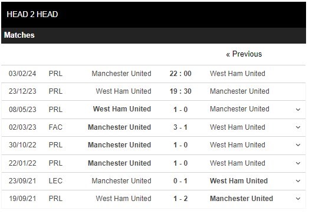Expand the 19/09/21 match chevron
Screen dimensions: 309x214
pyautogui.click(x=298, y=199)
